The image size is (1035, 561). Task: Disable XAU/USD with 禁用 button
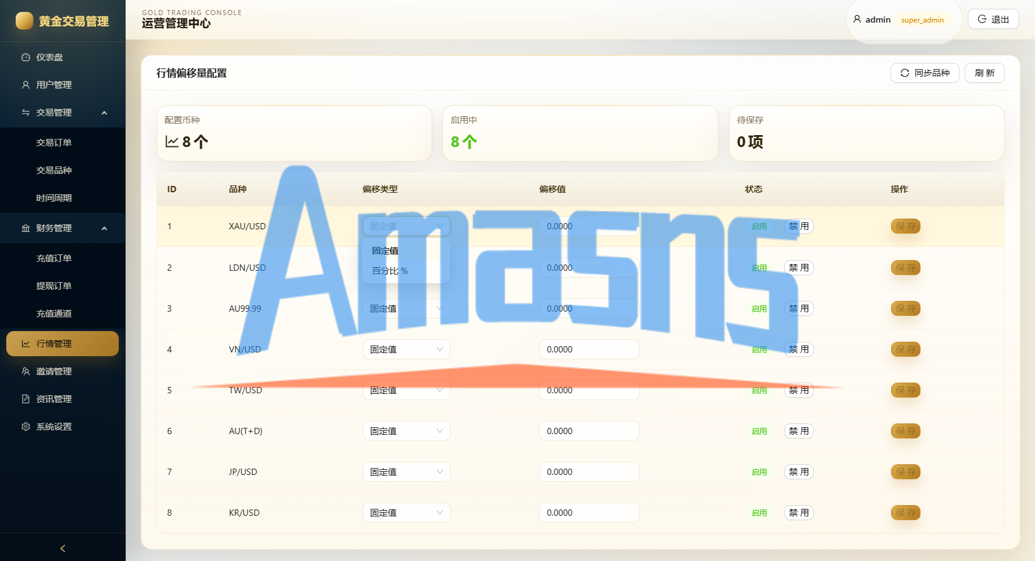799,226
